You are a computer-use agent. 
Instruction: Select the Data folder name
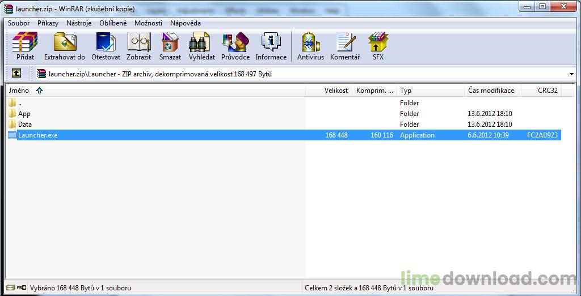point(25,124)
